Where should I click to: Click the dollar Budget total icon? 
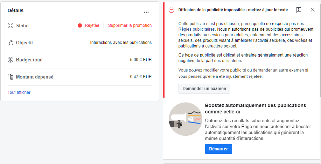(x=11, y=60)
